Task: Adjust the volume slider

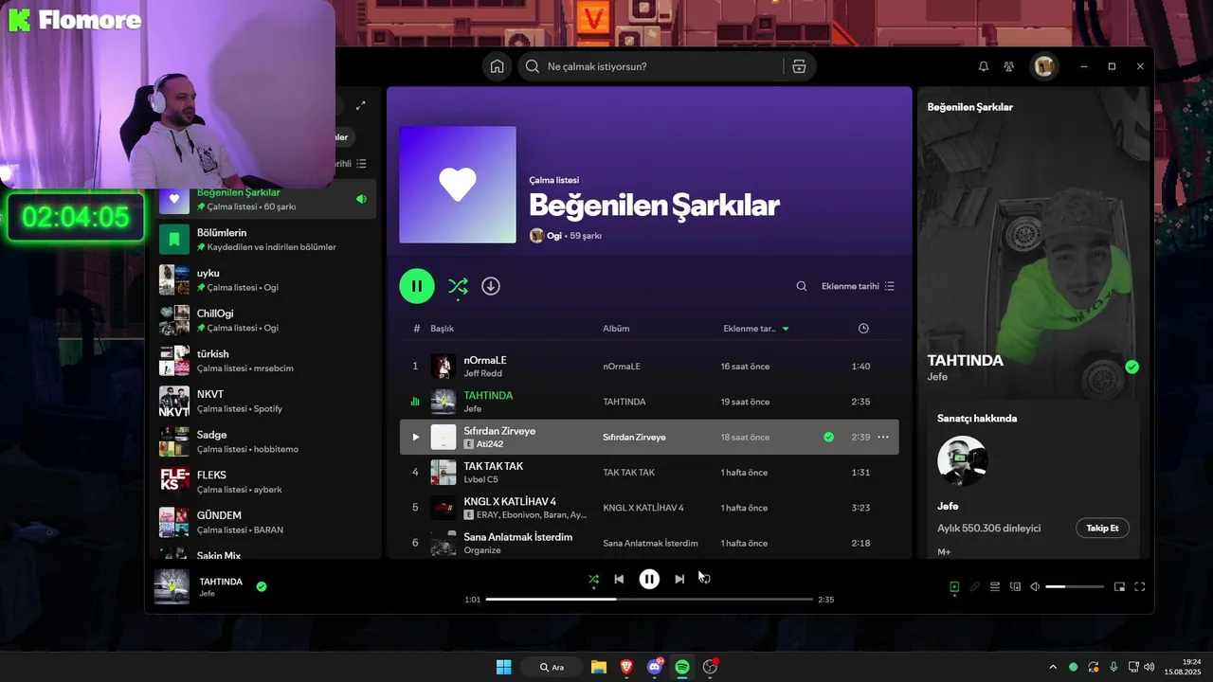Action: (1075, 586)
